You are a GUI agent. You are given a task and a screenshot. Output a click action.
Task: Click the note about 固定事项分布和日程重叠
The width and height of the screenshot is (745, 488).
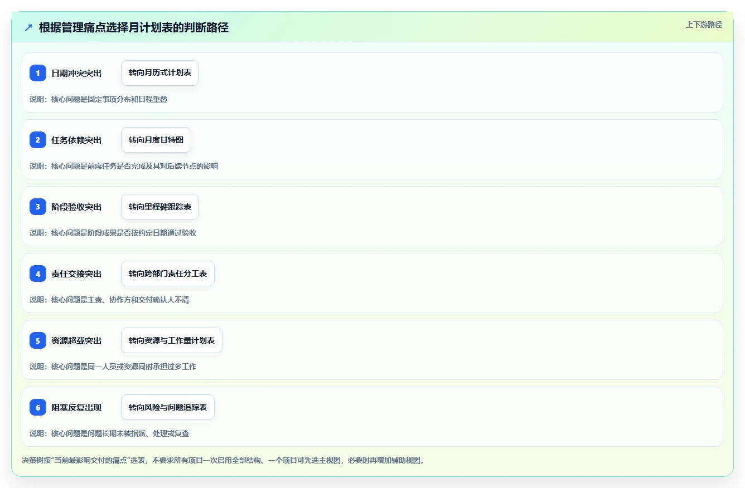[99, 99]
